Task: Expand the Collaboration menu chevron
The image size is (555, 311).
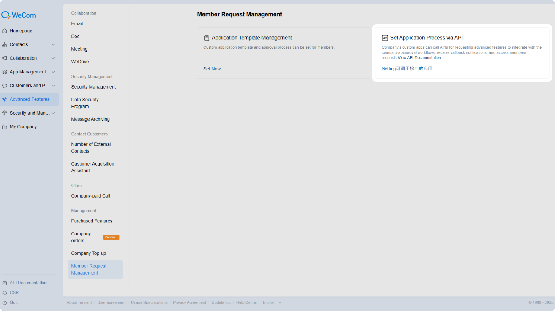Action: point(53,58)
